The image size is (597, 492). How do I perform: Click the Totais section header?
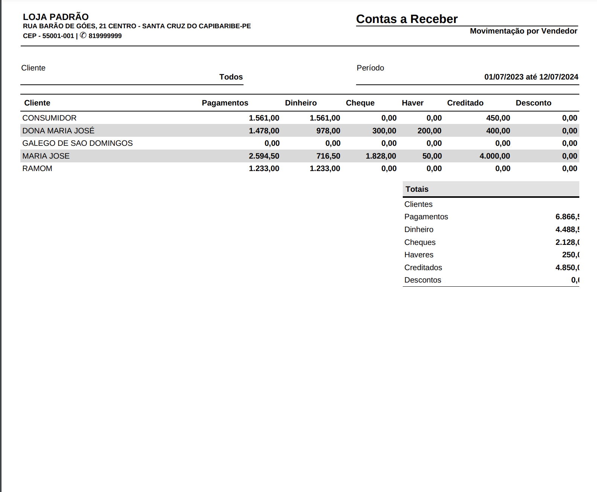tap(417, 189)
